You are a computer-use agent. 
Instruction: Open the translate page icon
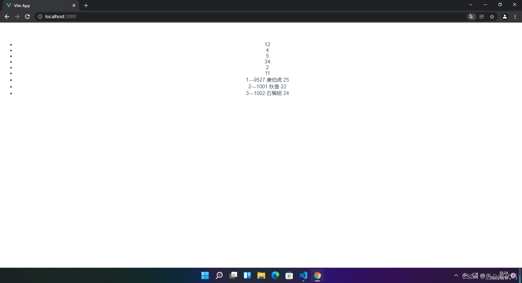(472, 17)
